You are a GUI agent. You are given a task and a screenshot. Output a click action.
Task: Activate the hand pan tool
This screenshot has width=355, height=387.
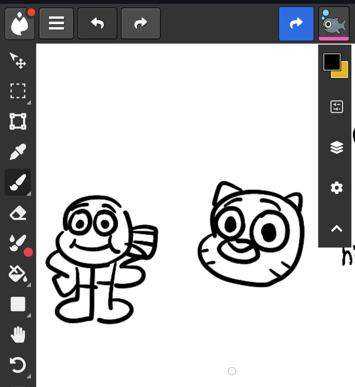click(18, 335)
